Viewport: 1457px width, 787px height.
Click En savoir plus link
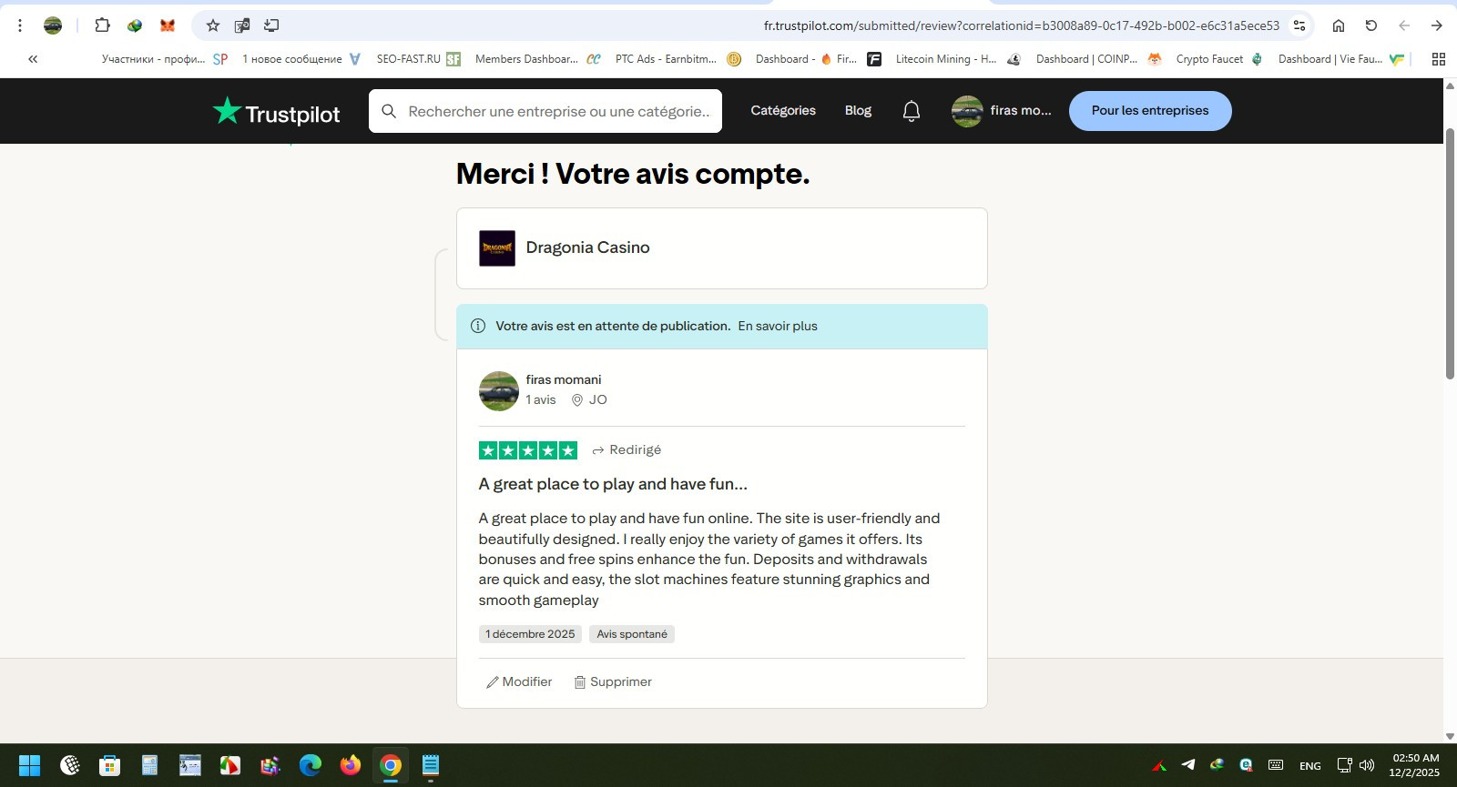coord(778,326)
